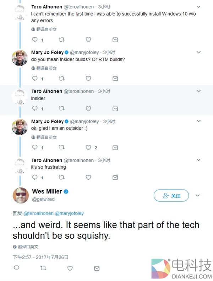Viewport: 213px width, 281px height.
Task: Retweet Tero Alhonen's 'Insider' reply
Action: click(61, 108)
